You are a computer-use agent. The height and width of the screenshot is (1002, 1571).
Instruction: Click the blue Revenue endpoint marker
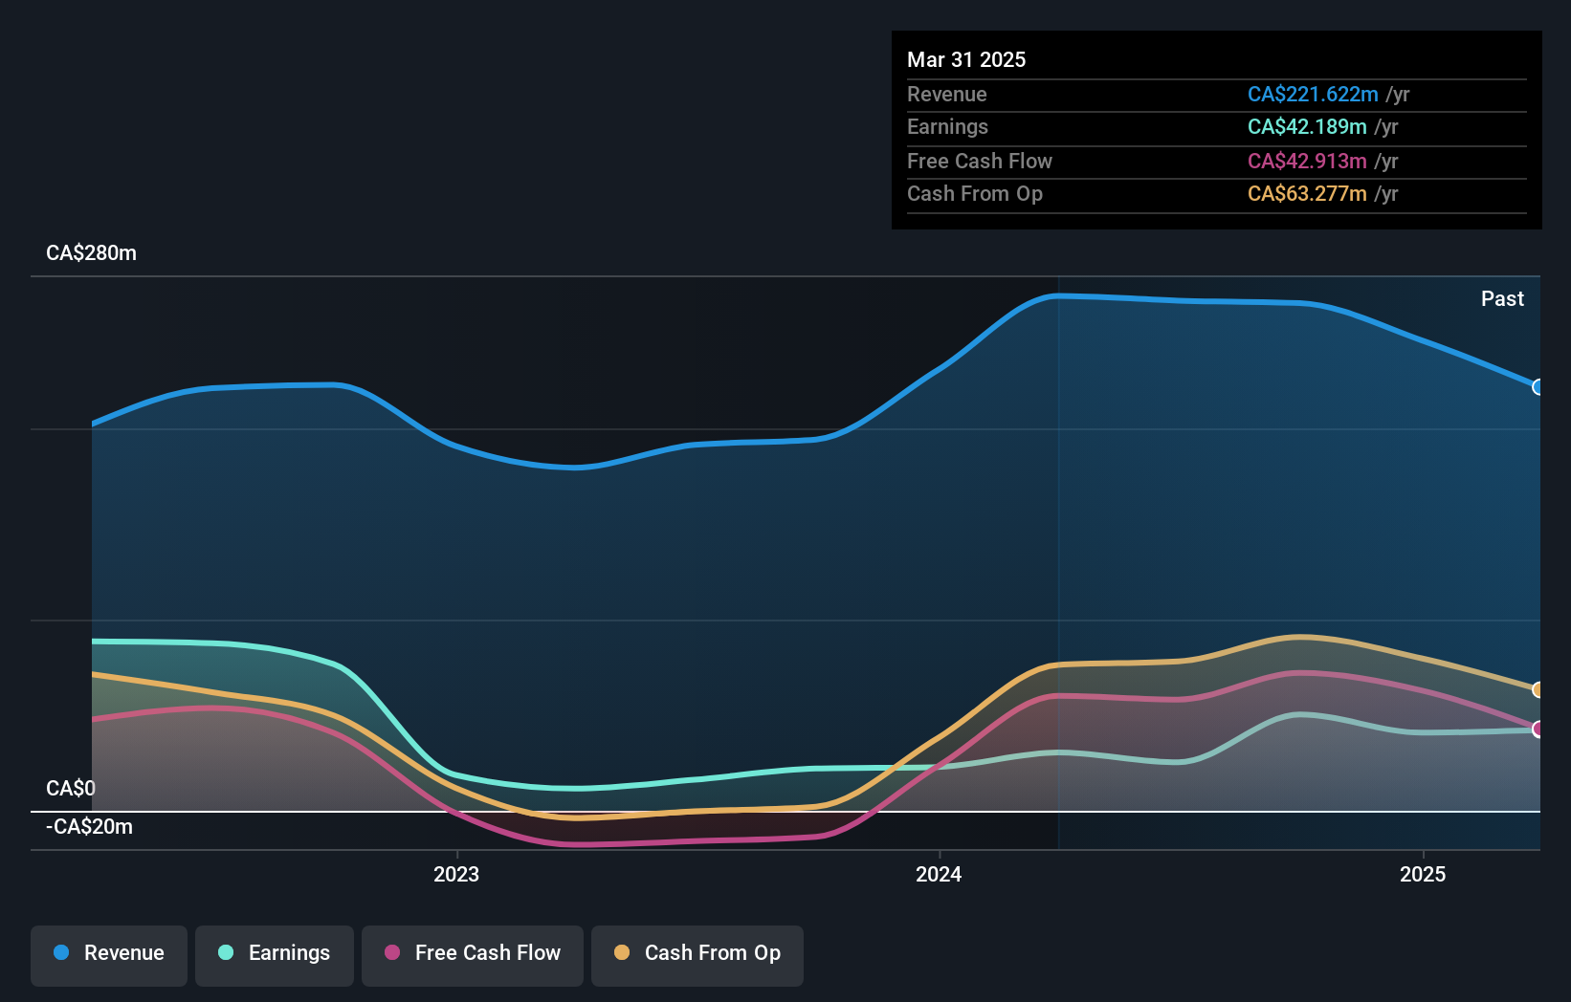coord(1538,387)
